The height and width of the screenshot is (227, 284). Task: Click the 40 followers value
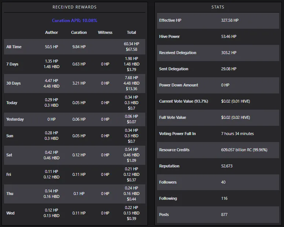[223, 182]
